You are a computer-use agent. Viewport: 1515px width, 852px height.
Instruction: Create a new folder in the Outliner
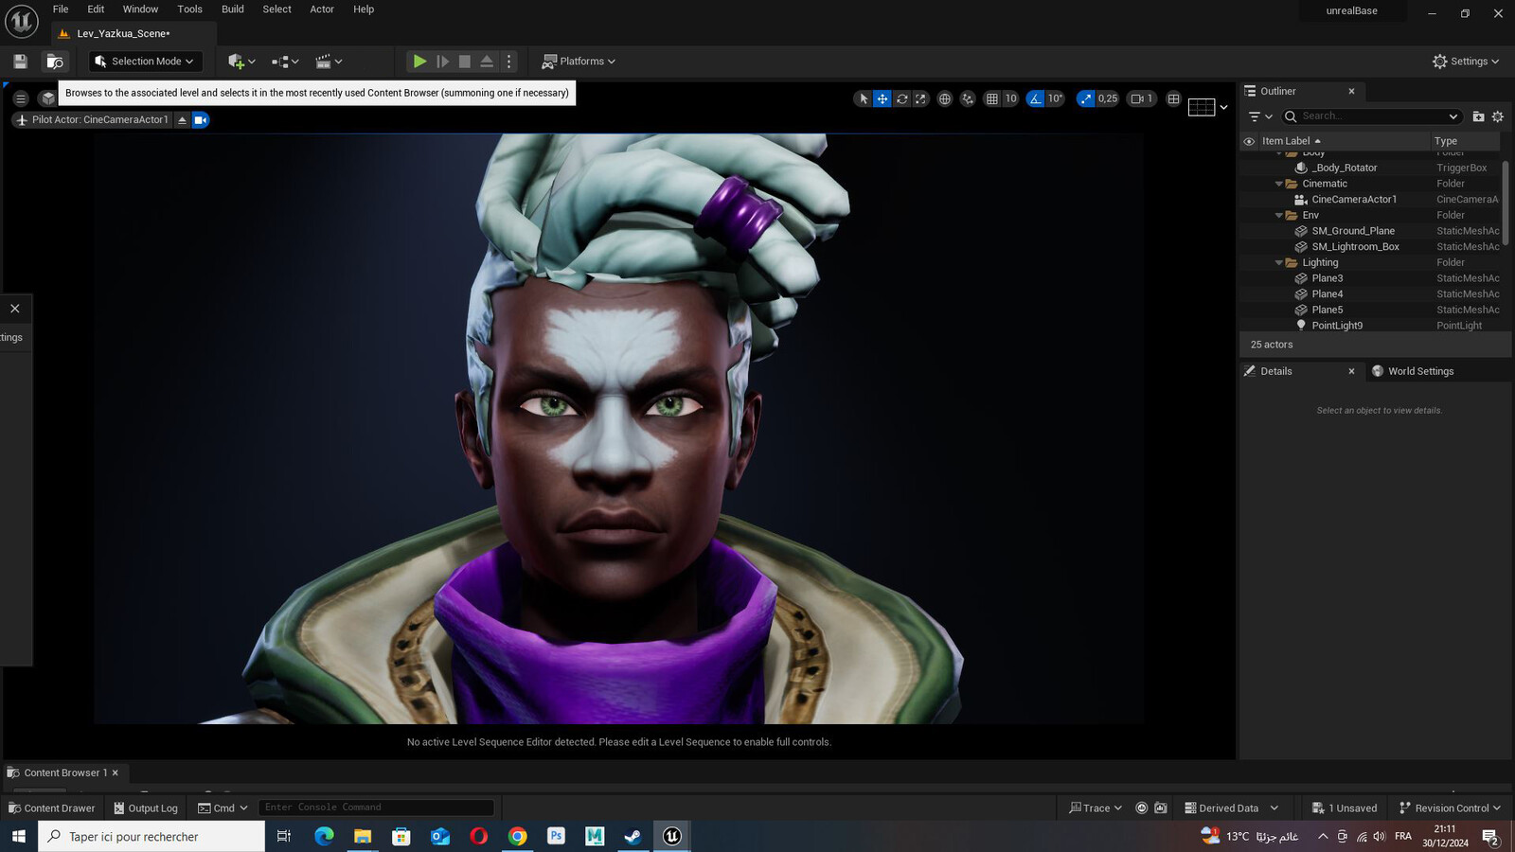[1478, 116]
